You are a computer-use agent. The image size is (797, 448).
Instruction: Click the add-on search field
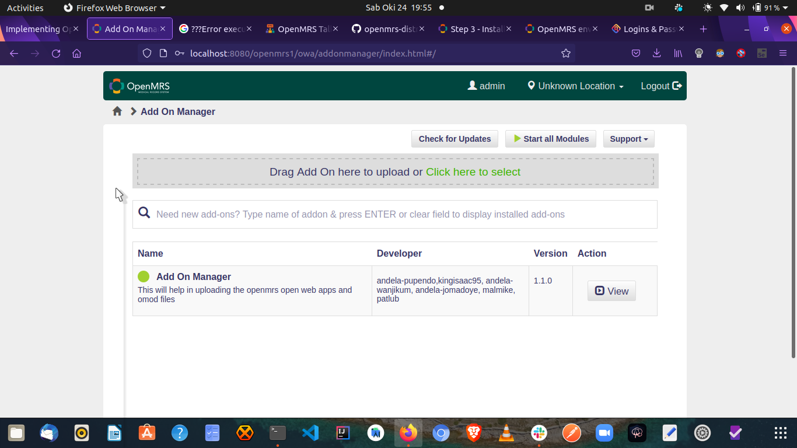pyautogui.click(x=395, y=214)
